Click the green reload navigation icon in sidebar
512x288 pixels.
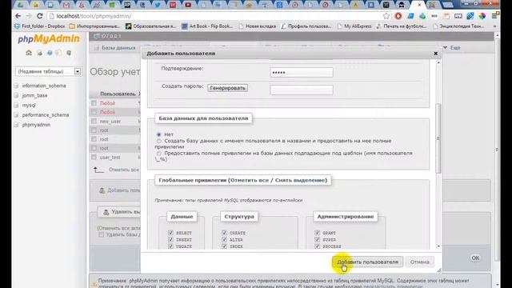(x=69, y=53)
